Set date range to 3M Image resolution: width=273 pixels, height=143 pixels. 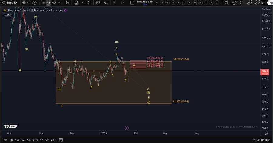coord(23,140)
